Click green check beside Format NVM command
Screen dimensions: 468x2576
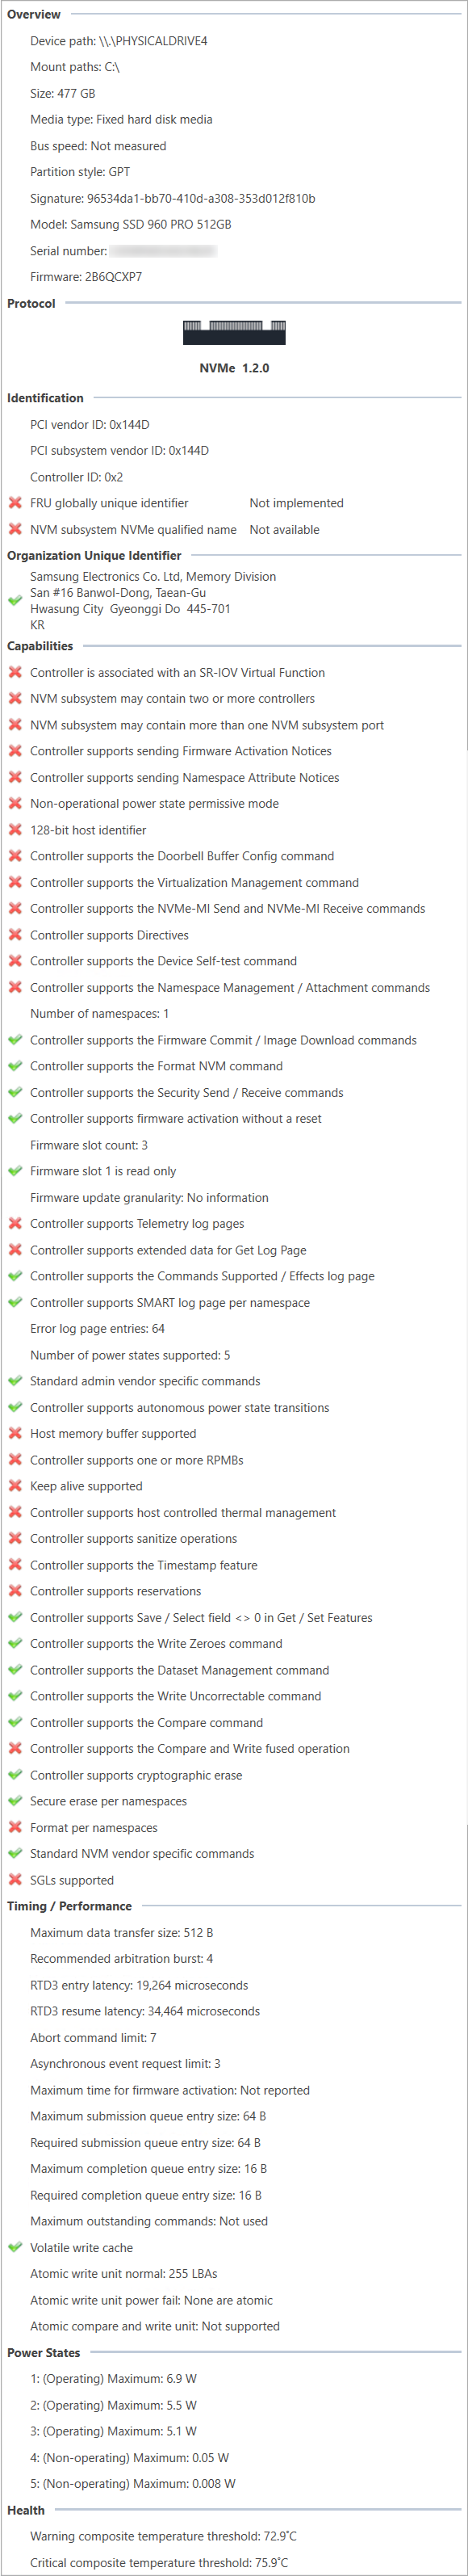(15, 1066)
